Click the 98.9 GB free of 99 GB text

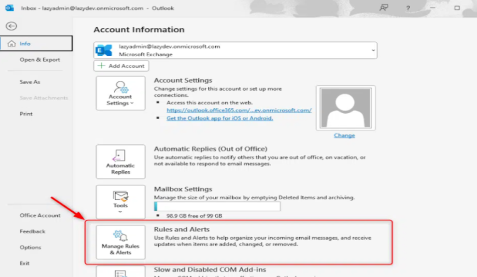click(x=194, y=216)
